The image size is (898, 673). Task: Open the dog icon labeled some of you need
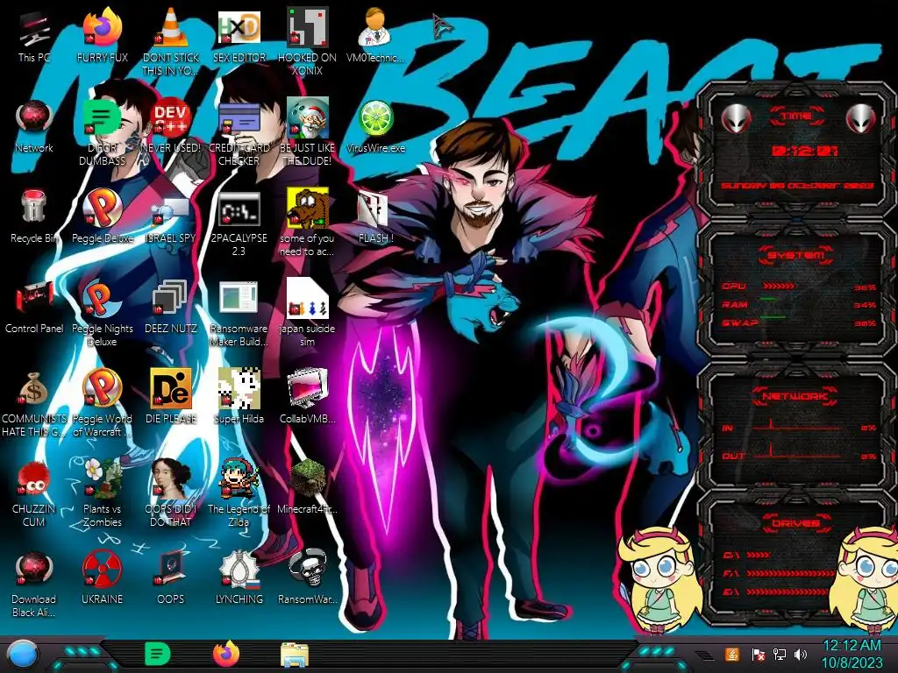coord(307,209)
